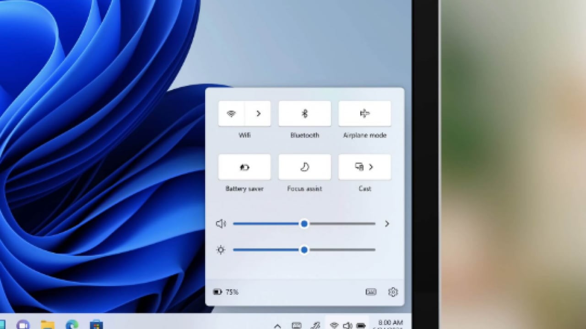Open the audio output chevron beside volume
586x329 pixels.
point(387,223)
